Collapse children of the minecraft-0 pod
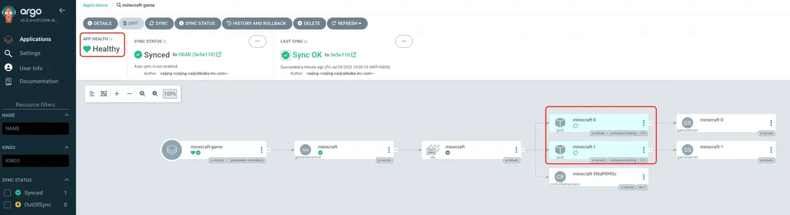The height and width of the screenshot is (215, 790). coord(651,123)
